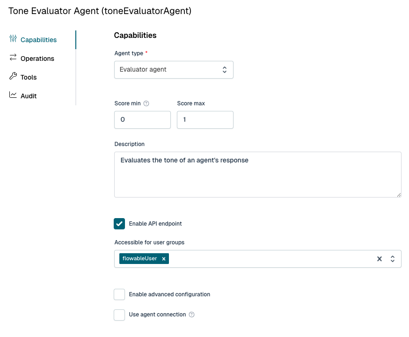Clear all user groups selection

tap(380, 259)
